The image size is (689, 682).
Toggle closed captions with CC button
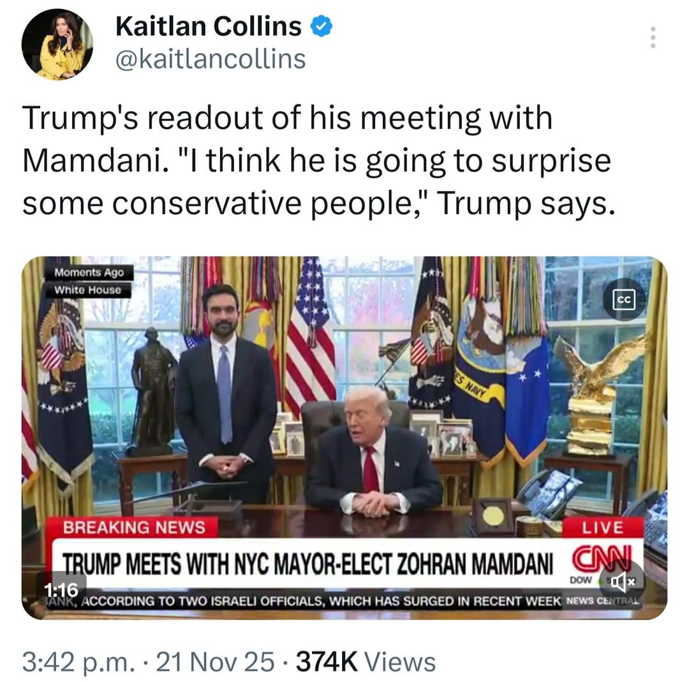click(624, 299)
